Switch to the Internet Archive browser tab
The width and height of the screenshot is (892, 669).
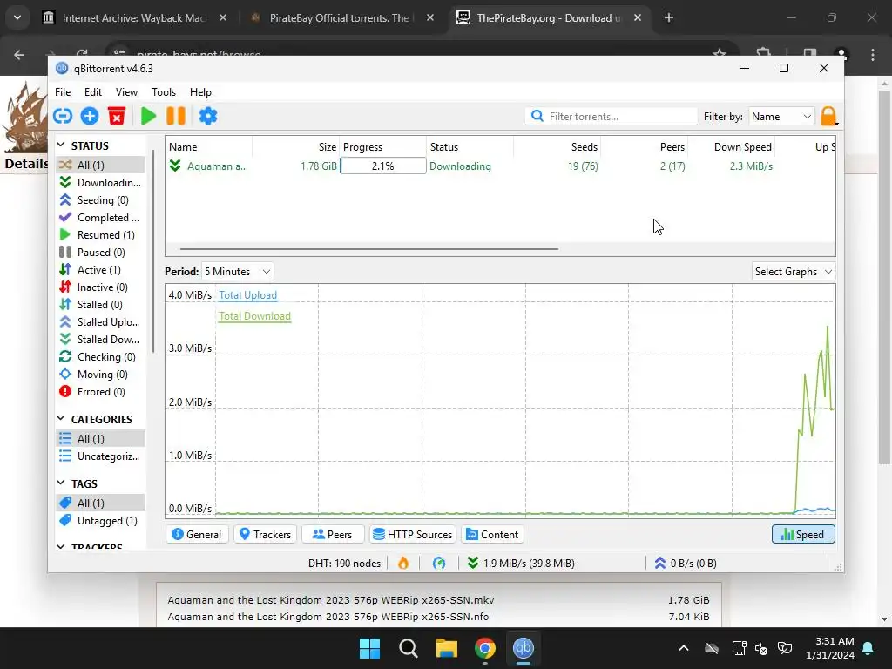(135, 18)
